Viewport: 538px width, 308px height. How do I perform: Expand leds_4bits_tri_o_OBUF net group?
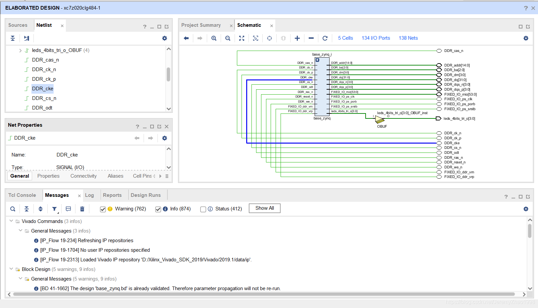tap(20, 51)
